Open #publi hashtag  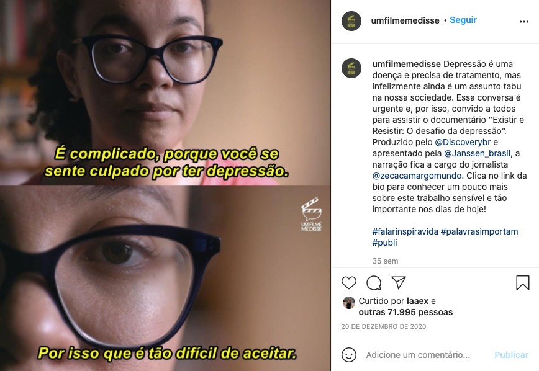384,243
